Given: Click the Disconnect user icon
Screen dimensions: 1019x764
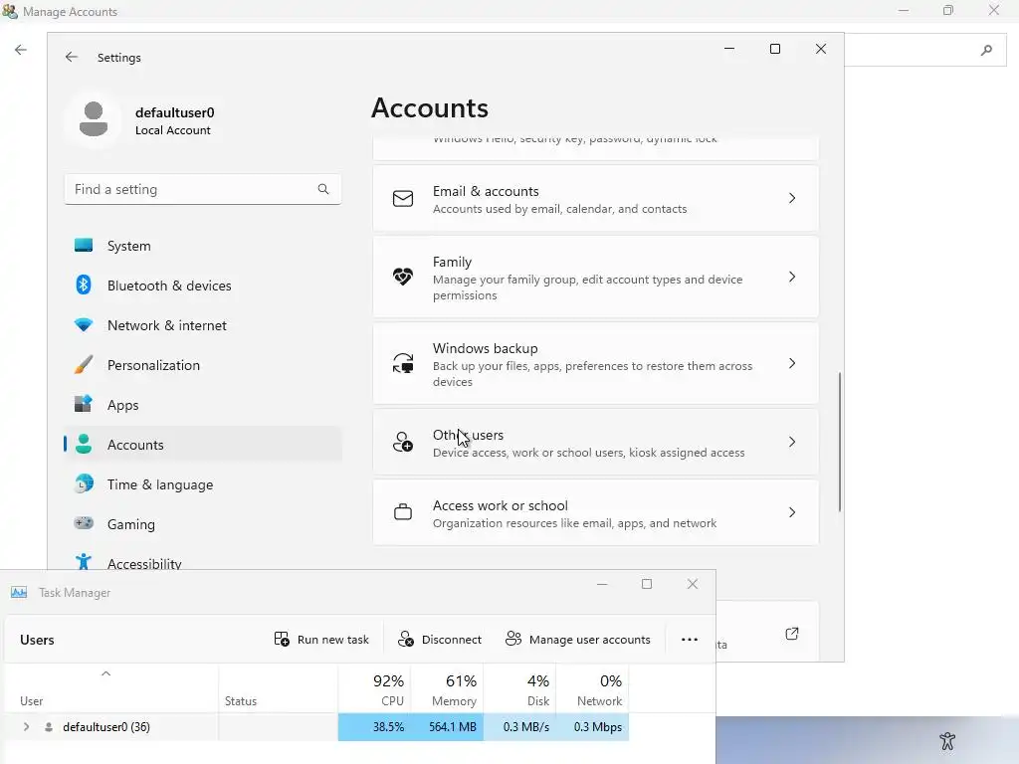Looking at the screenshot, I should (406, 640).
